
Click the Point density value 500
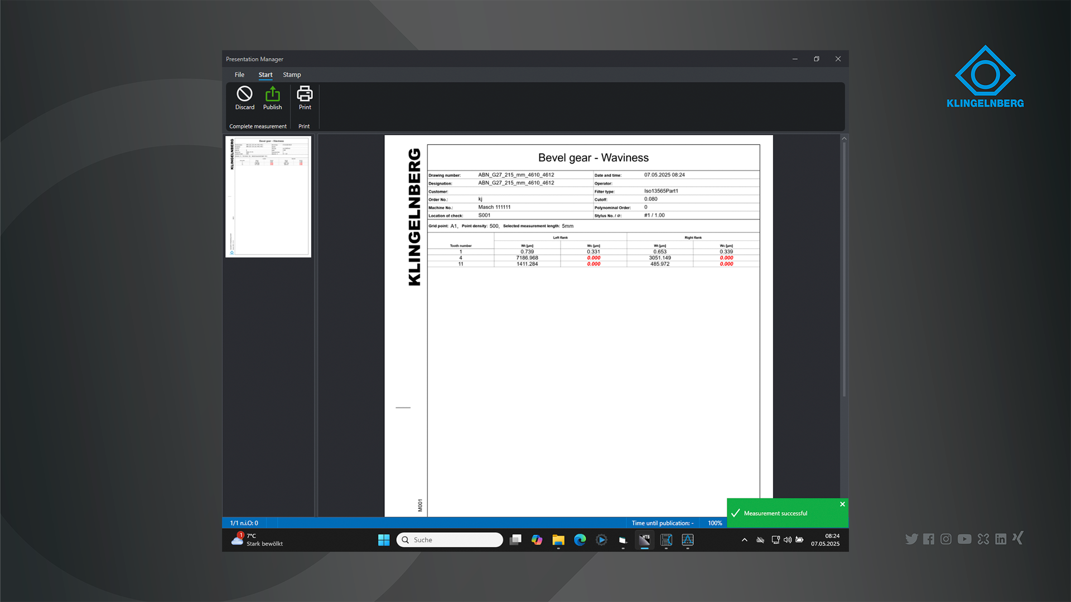click(x=494, y=226)
